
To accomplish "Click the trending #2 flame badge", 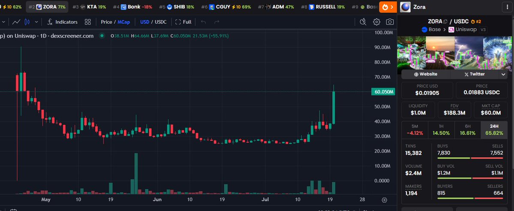I will 476,21.
